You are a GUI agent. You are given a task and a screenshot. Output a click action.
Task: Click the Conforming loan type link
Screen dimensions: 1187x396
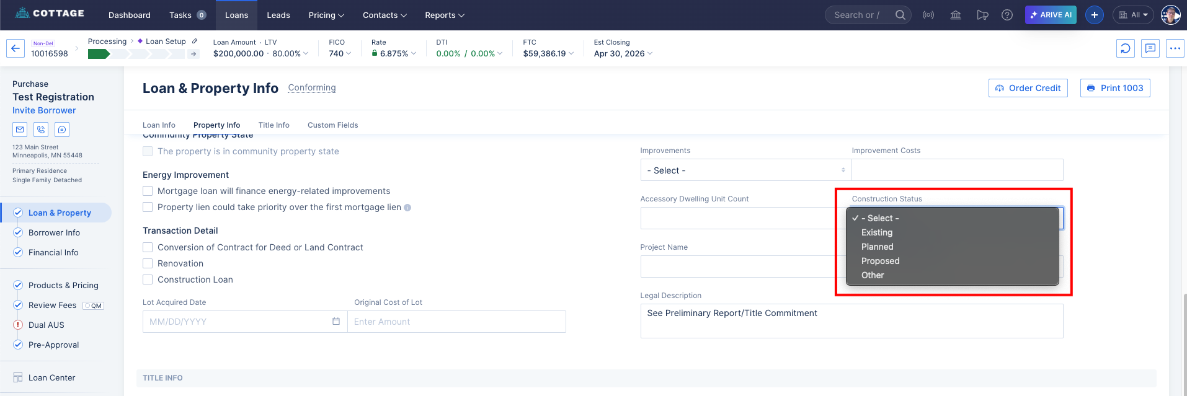pyautogui.click(x=312, y=88)
